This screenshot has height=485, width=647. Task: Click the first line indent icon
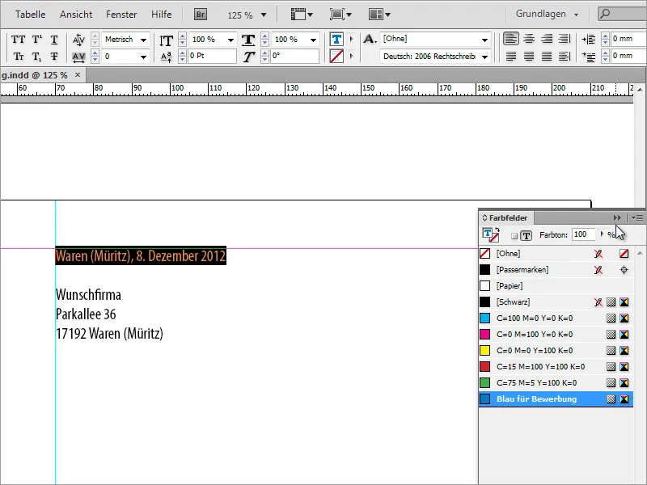click(589, 57)
